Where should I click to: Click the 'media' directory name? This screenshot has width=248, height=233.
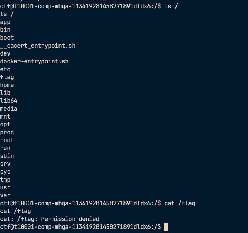point(9,109)
